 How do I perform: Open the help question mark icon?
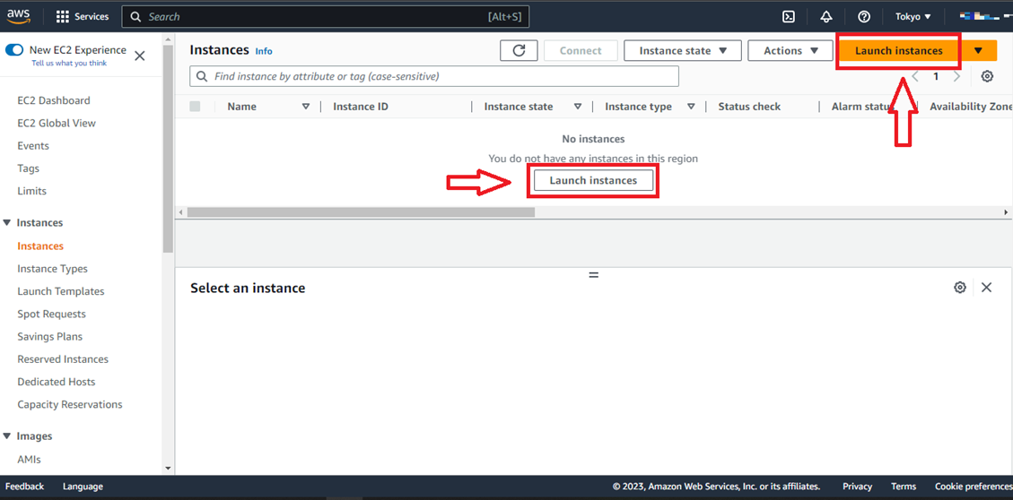point(864,17)
